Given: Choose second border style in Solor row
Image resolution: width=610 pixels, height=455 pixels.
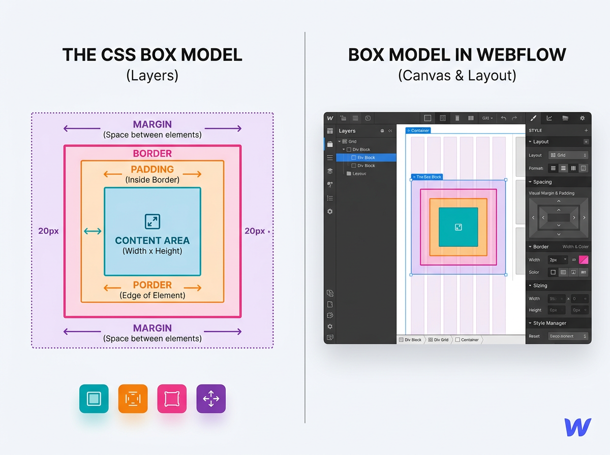Looking at the screenshot, I should click(x=563, y=272).
